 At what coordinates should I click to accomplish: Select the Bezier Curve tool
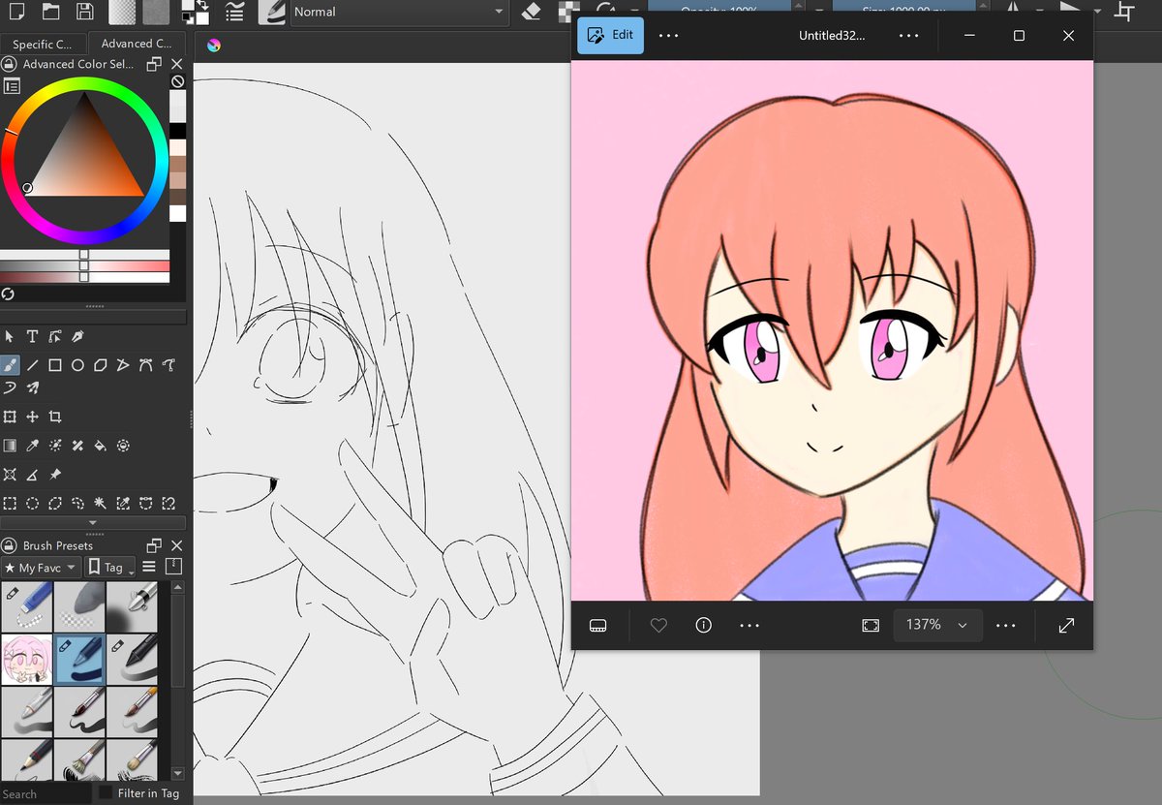(146, 365)
